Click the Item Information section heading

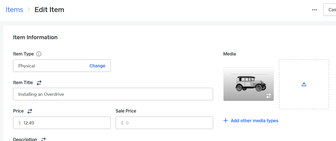[35, 38]
